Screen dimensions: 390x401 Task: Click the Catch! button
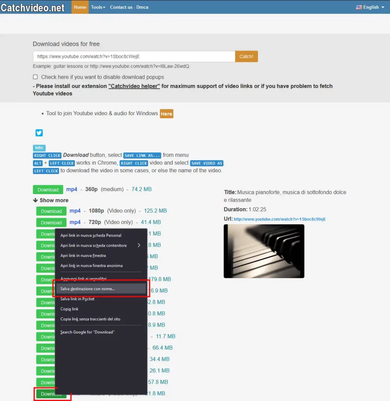point(246,56)
